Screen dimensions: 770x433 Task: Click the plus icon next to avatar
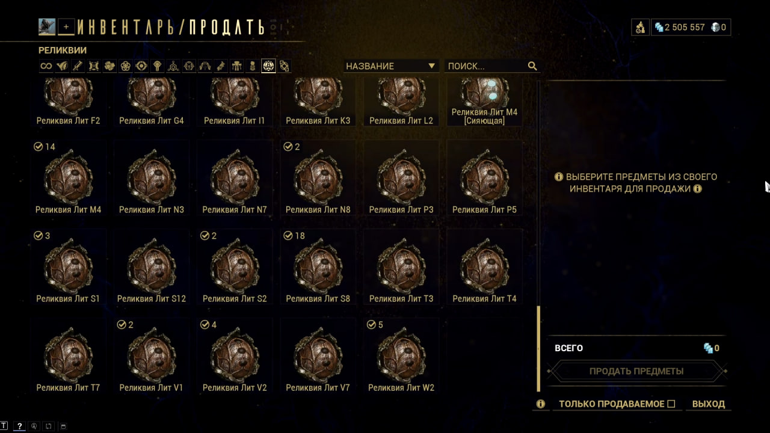point(66,26)
